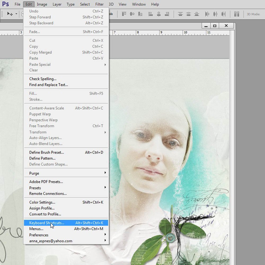This screenshot has height=265, width=265.
Task: Click the Photoshop Ps logo icon
Action: click(5, 4)
